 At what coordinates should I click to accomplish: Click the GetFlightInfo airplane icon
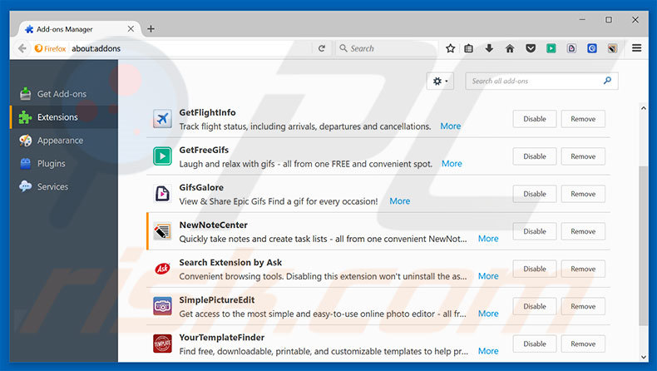[162, 119]
